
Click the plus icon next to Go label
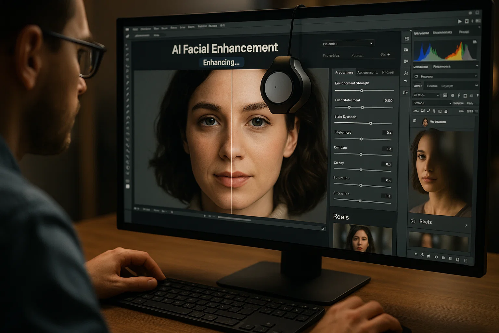pyautogui.click(x=389, y=54)
